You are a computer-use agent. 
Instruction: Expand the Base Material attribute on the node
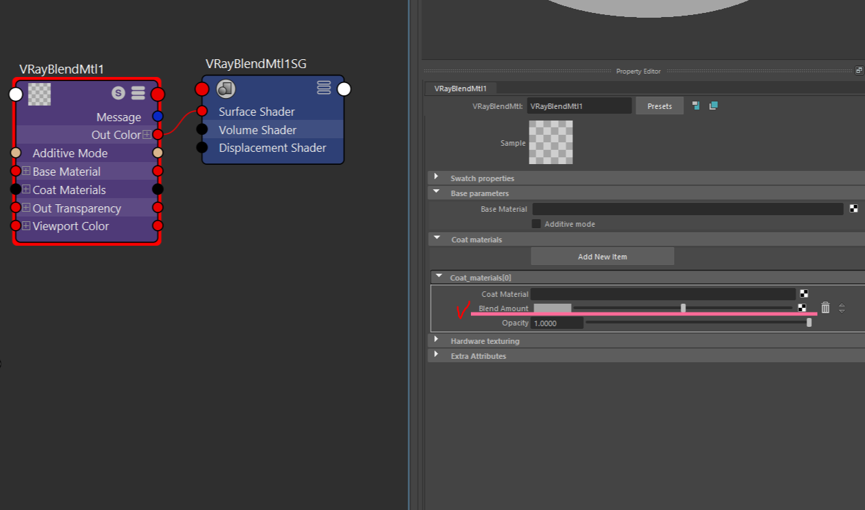pos(27,171)
